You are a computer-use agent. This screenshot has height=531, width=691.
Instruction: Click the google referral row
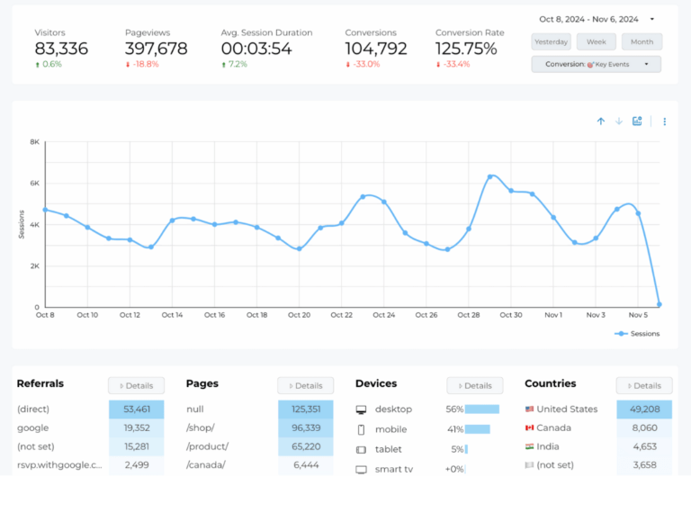coord(90,427)
